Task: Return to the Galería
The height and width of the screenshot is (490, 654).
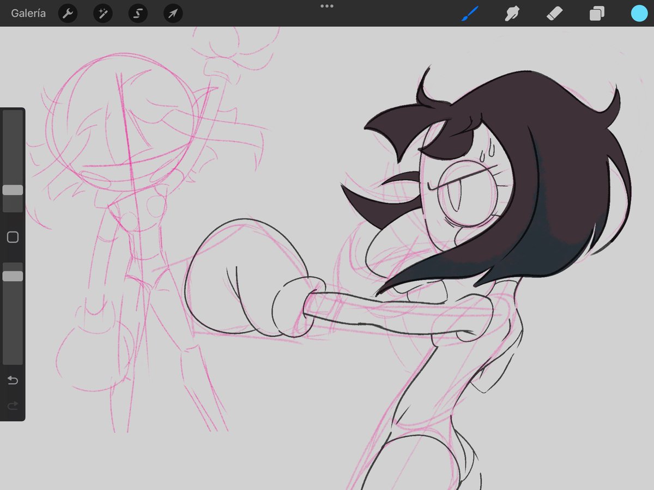Action: tap(28, 13)
